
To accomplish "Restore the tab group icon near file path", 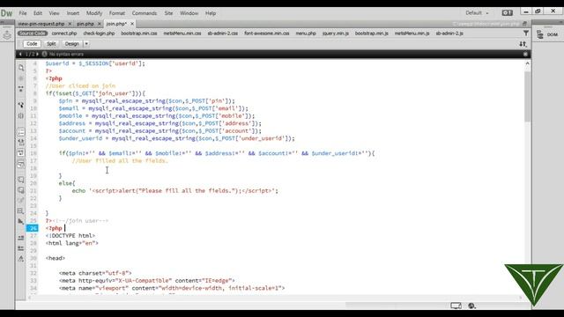I will tap(524, 24).
